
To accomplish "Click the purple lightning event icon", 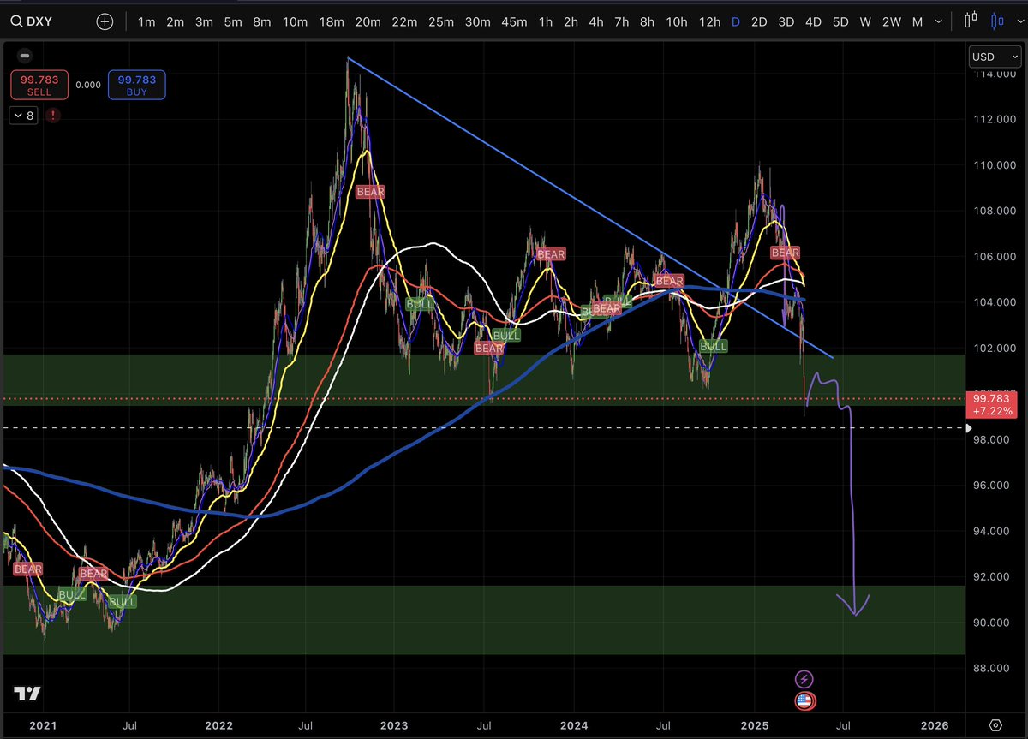I will pos(804,678).
